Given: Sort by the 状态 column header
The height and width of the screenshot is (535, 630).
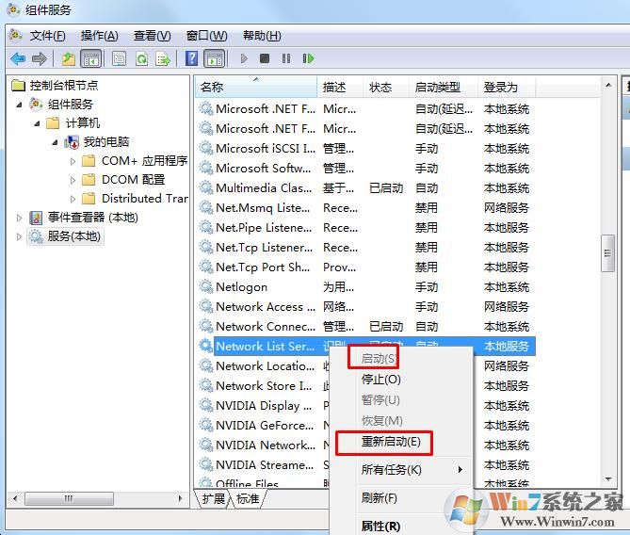Looking at the screenshot, I should (386, 87).
